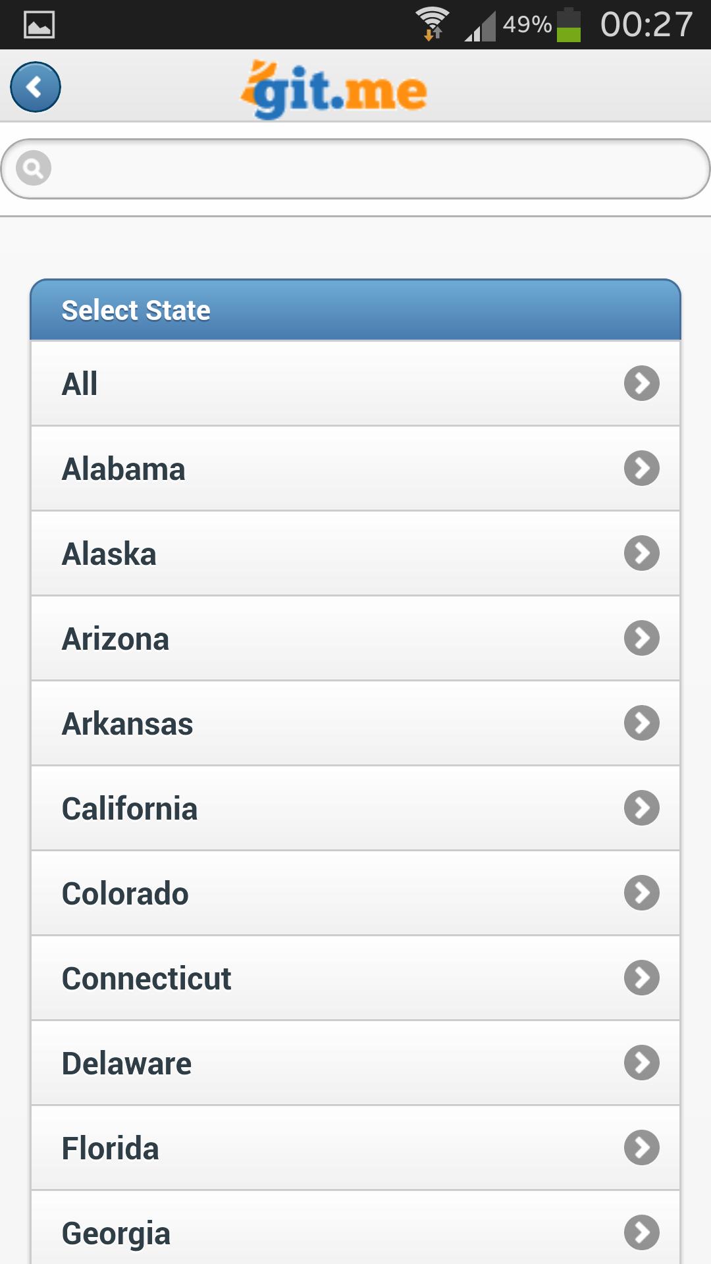Viewport: 711px width, 1264px height.
Task: Open Georgia from the list
Action: (355, 1232)
